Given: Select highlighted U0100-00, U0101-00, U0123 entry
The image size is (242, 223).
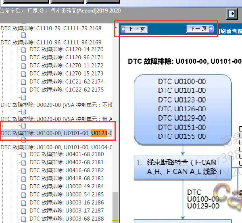Looking at the screenshot, I should 56,133.
